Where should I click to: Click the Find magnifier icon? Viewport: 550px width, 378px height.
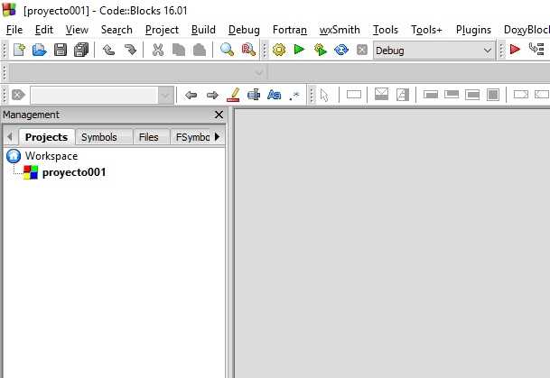pos(227,50)
